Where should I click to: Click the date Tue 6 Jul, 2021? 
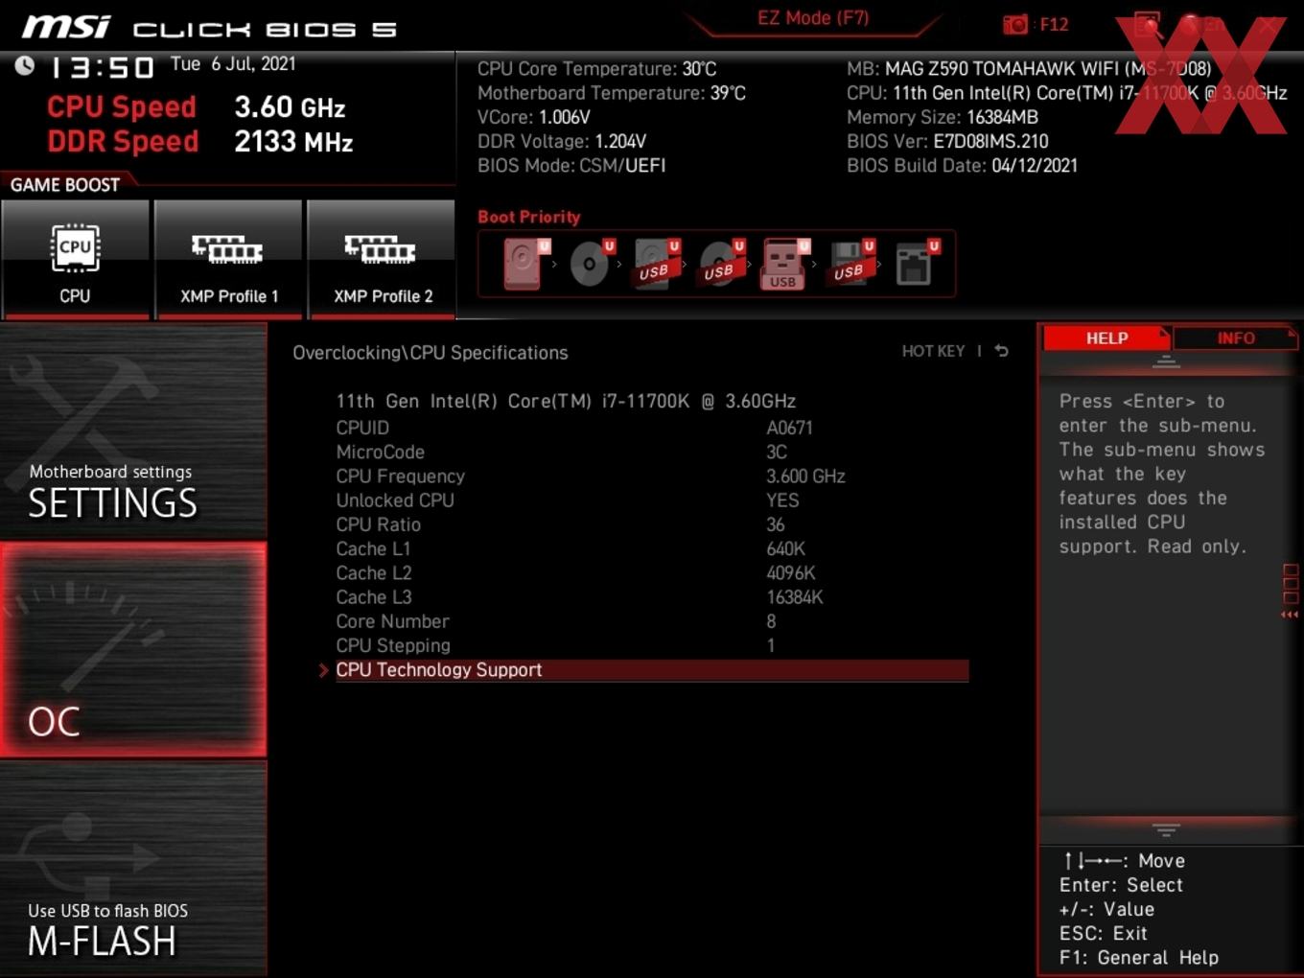(233, 64)
